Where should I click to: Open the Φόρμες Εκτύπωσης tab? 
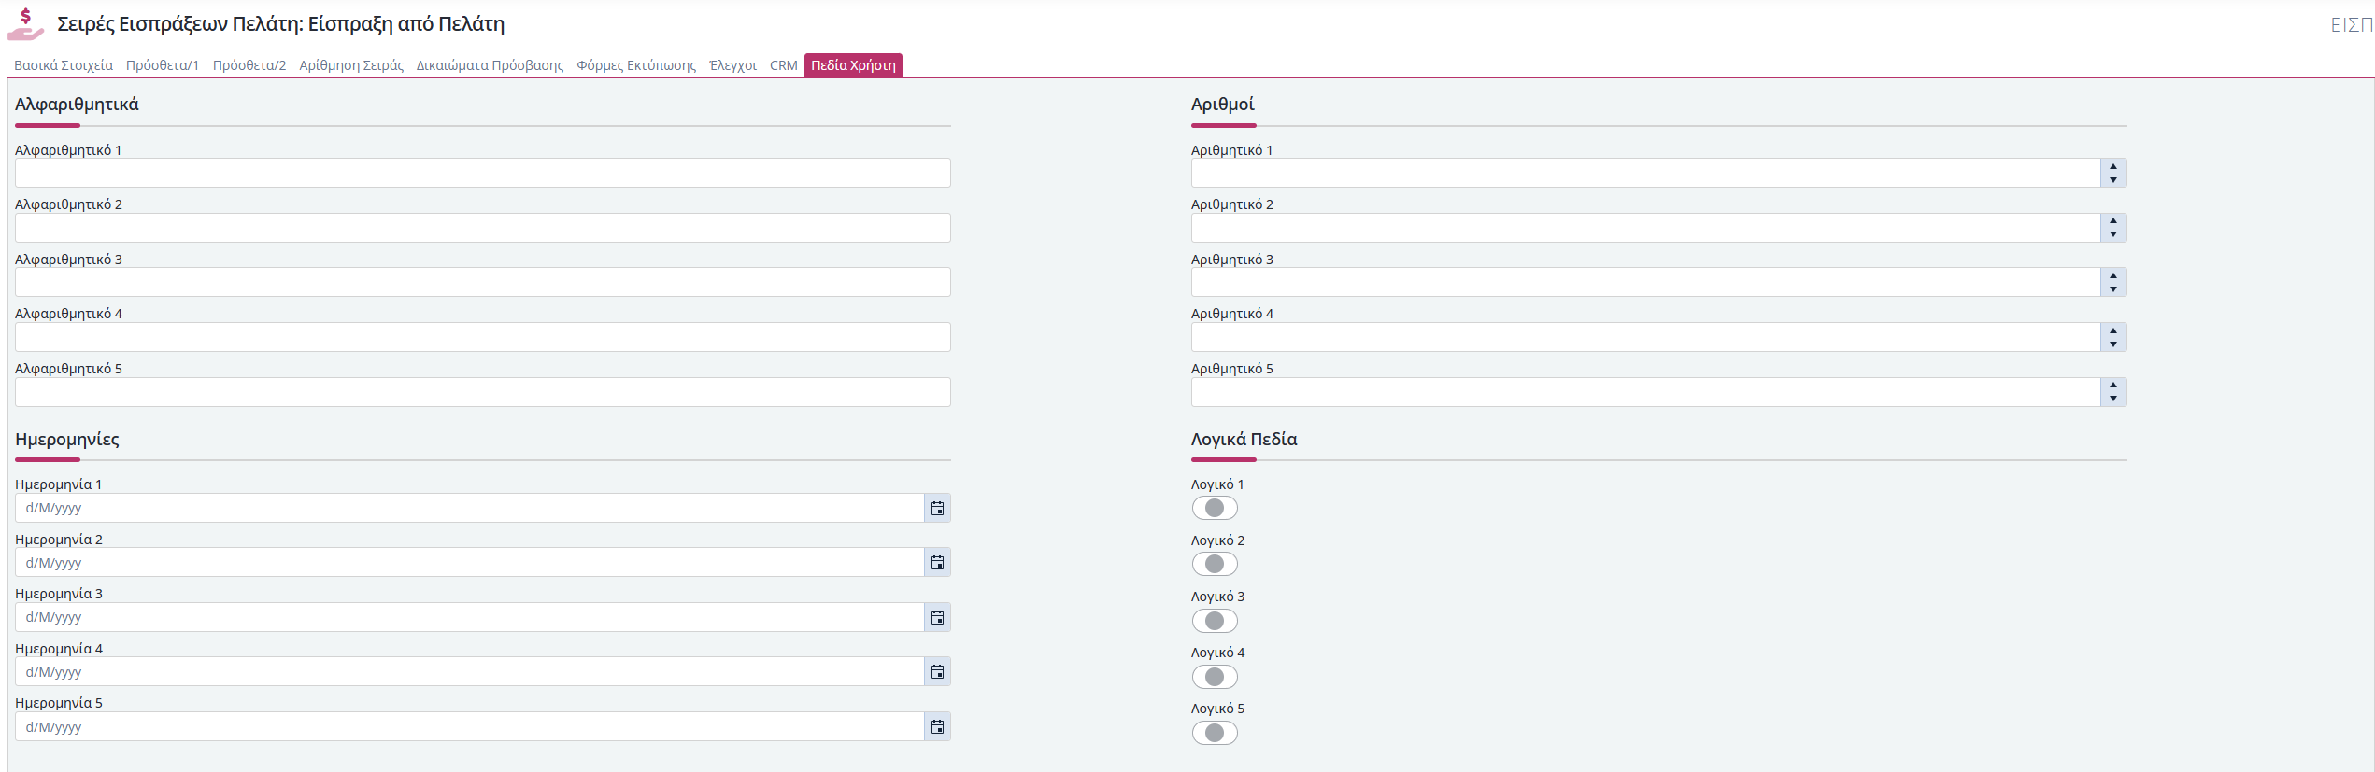[636, 65]
